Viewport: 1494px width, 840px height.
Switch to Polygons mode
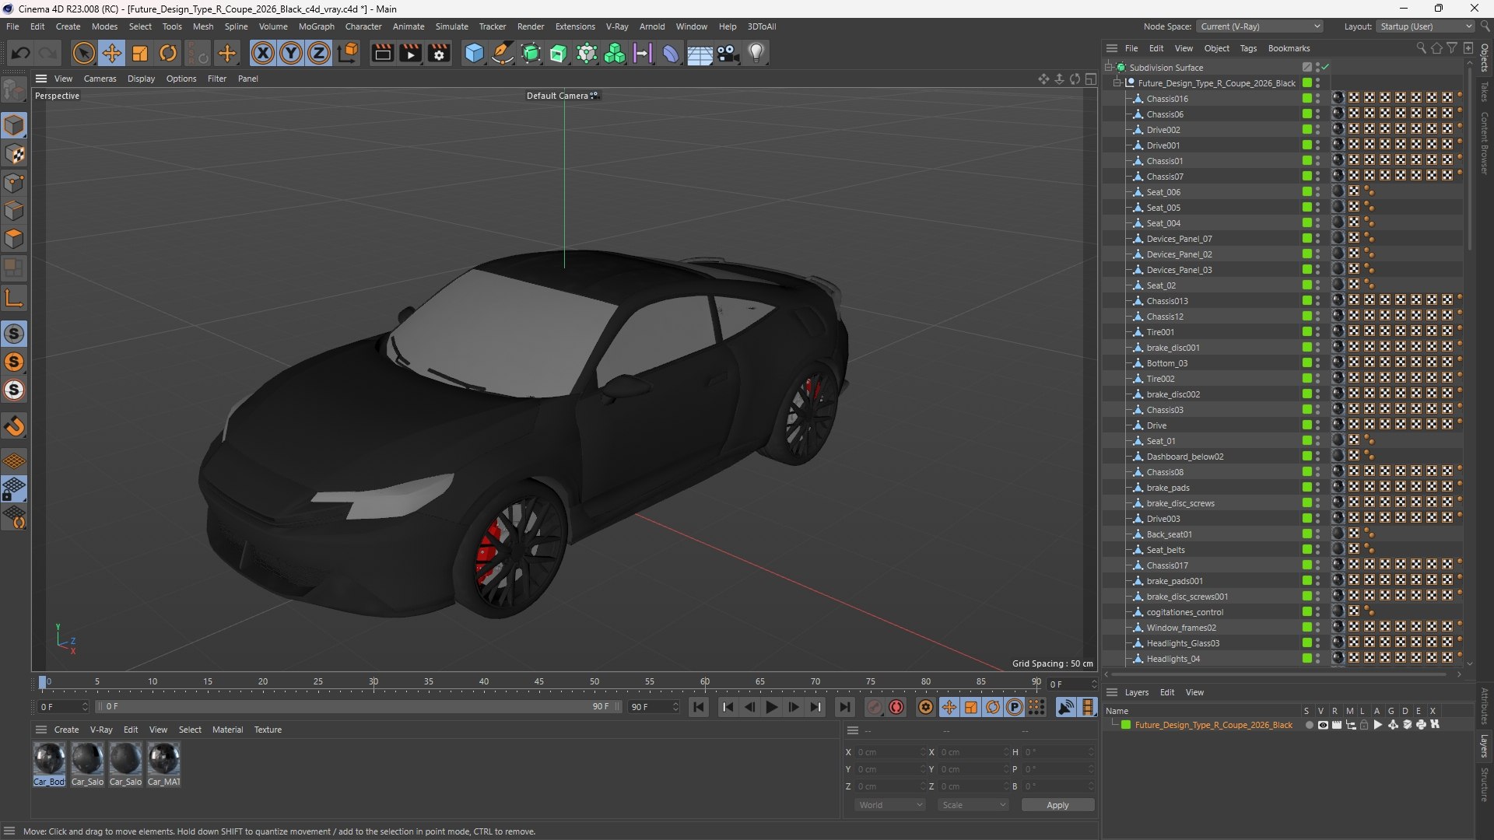(x=14, y=239)
